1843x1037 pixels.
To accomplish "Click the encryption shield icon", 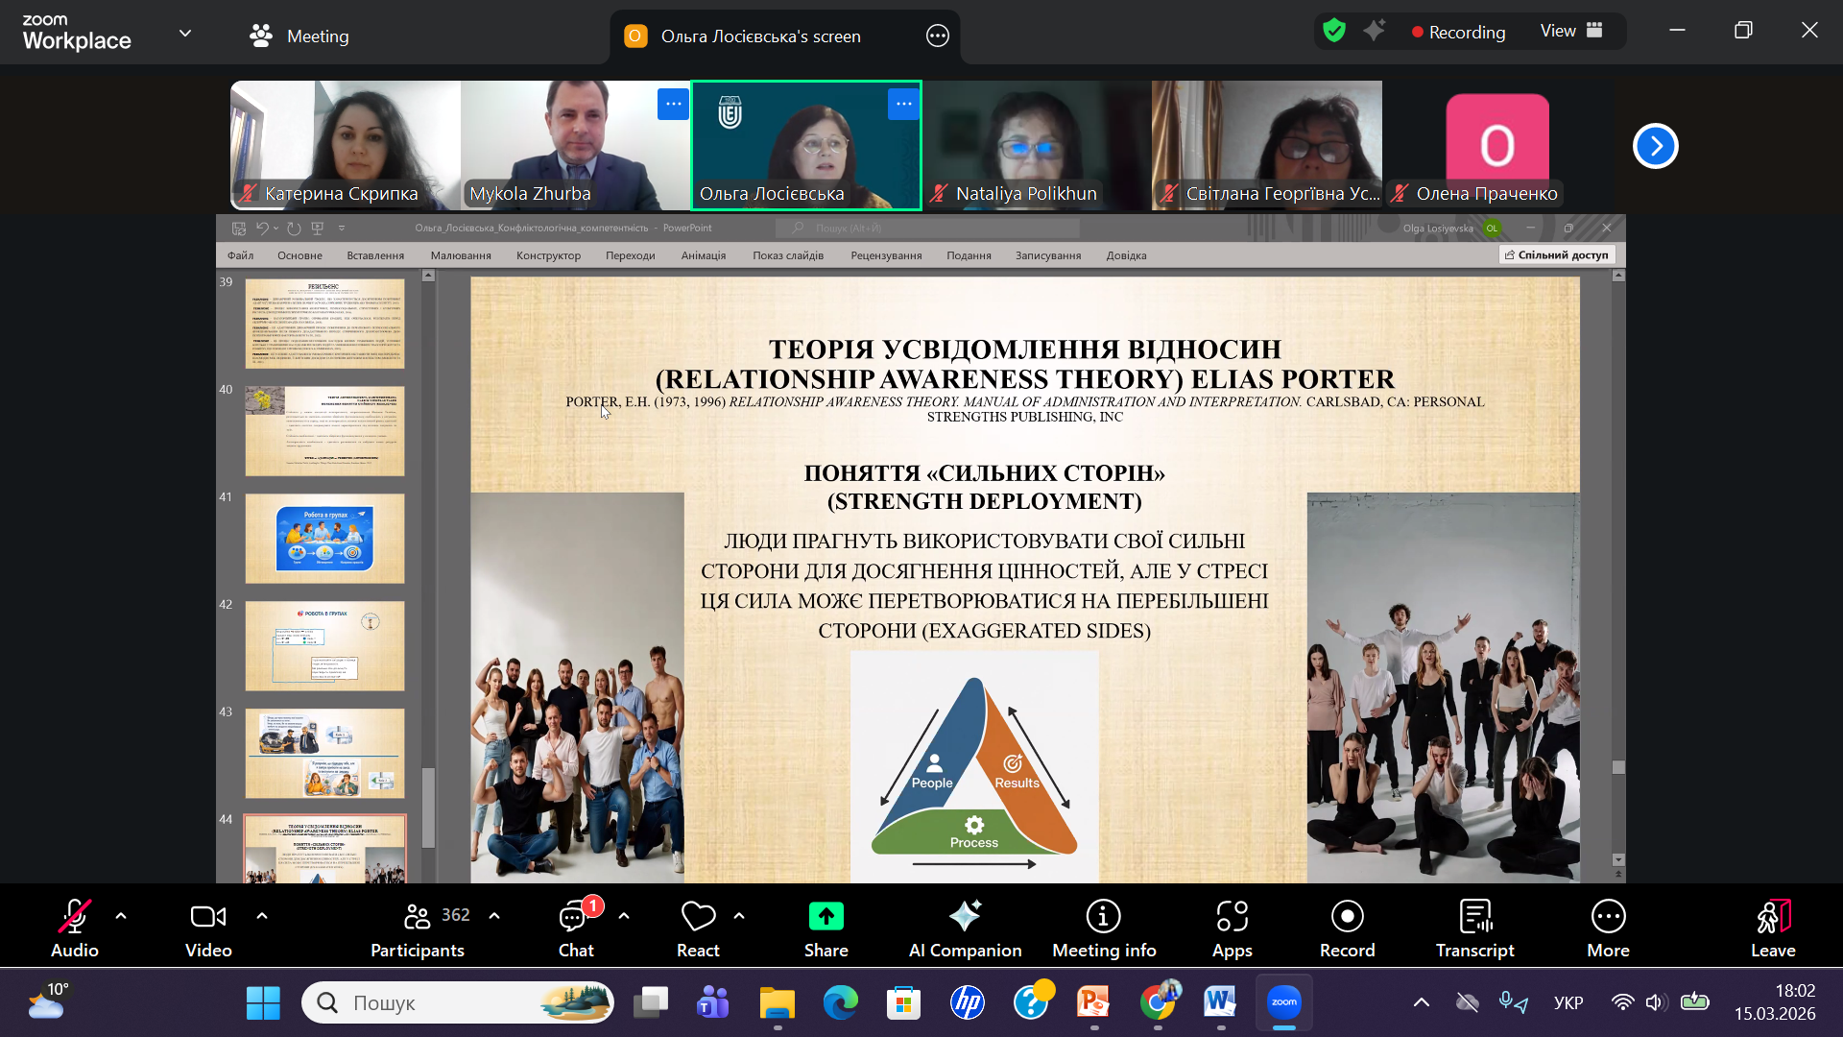I will click(1334, 31).
